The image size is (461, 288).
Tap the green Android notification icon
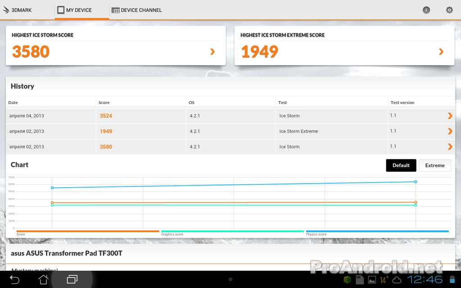tap(347, 280)
